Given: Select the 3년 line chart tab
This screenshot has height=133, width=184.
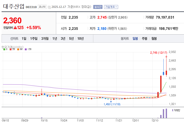Looking at the screenshot, I should 63,38.
